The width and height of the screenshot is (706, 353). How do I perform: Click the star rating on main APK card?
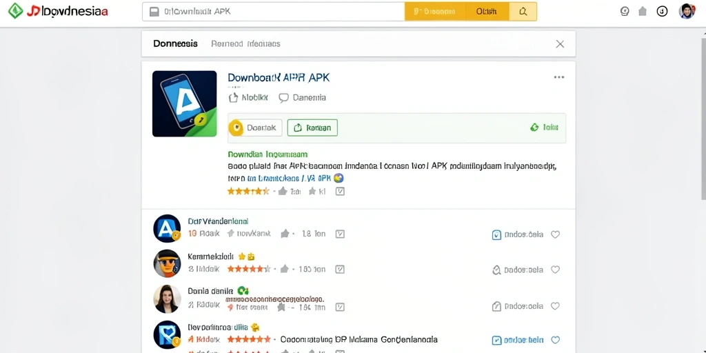click(x=248, y=192)
